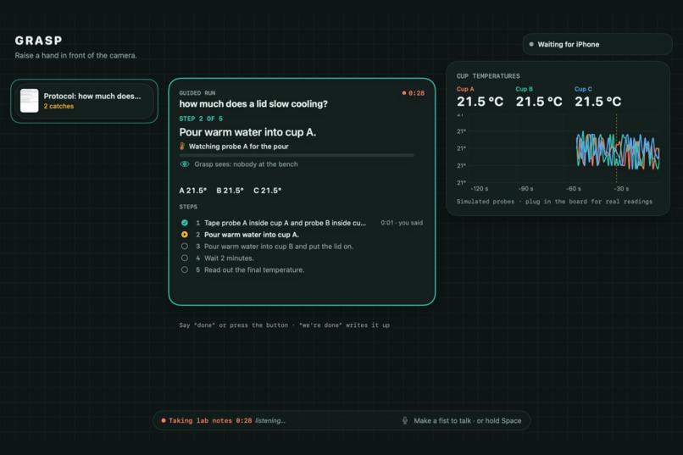Image resolution: width=683 pixels, height=455 pixels.
Task: Click the -60 s axis label
Action: click(573, 189)
